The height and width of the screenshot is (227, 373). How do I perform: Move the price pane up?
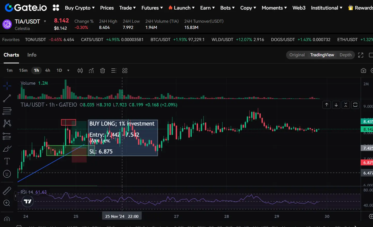[327, 105]
